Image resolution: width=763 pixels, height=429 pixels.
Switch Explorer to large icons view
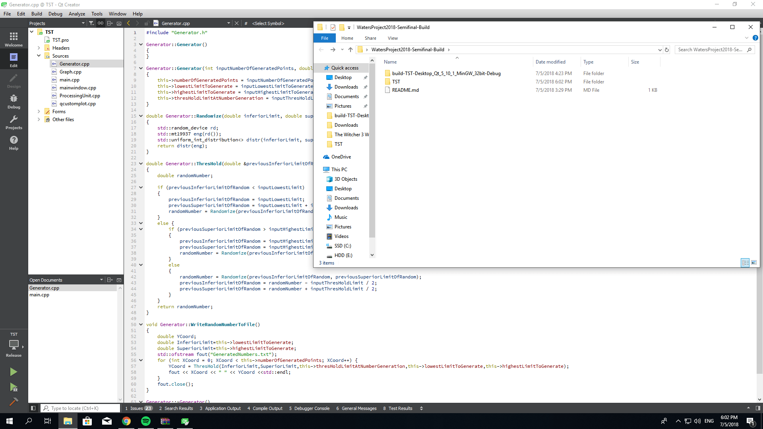(754, 263)
